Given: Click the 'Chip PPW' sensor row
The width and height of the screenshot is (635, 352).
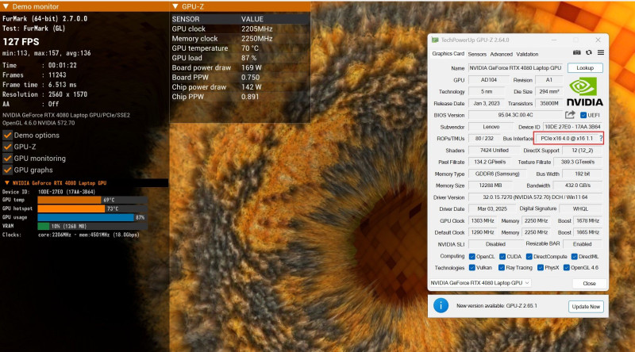Looking at the screenshot, I should 240,97.
